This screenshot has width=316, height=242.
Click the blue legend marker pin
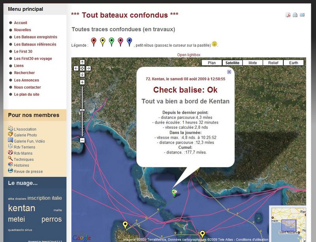pos(129,42)
